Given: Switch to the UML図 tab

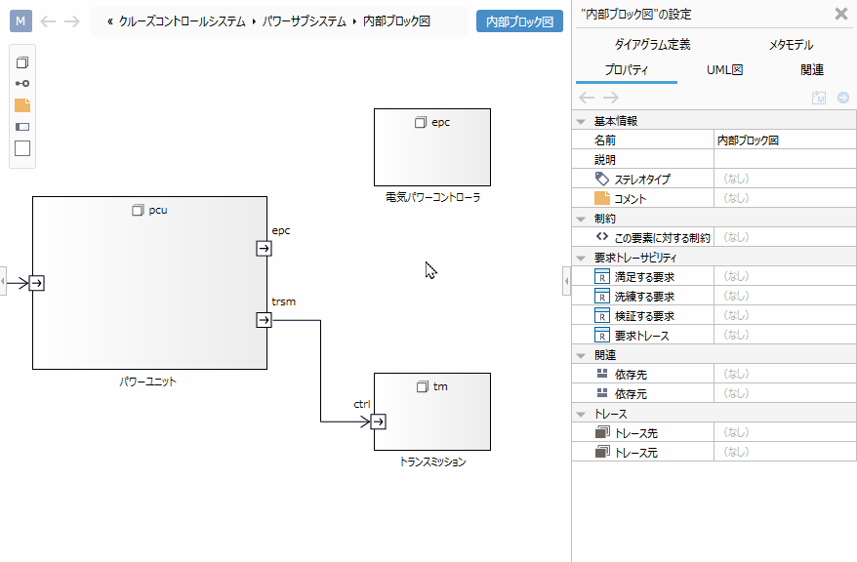Looking at the screenshot, I should point(724,70).
